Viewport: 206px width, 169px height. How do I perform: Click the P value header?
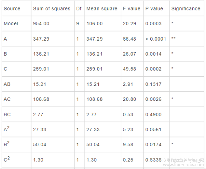(x=154, y=8)
